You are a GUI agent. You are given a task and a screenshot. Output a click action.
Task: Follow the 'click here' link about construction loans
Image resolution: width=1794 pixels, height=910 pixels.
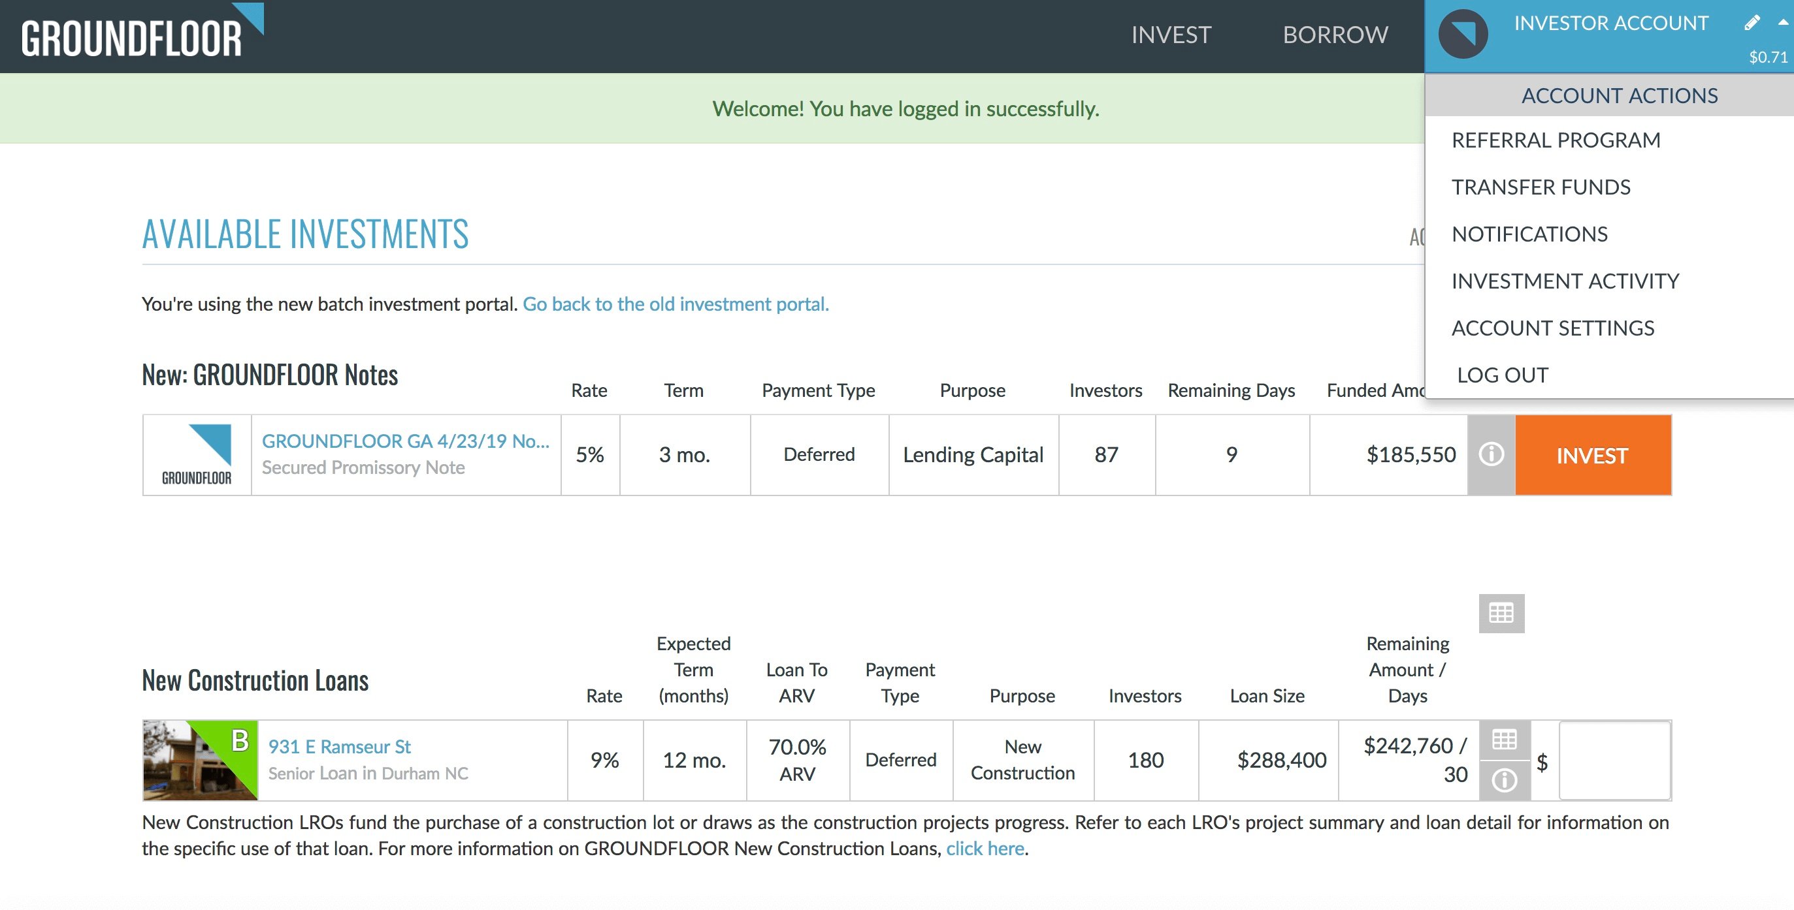click(x=985, y=849)
